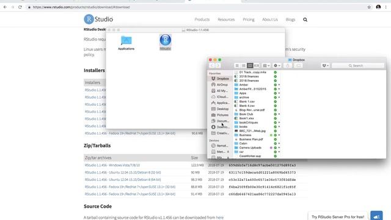Screen dimensions: 391x220
Task: Open the browser profile avatar
Action: [378, 7]
